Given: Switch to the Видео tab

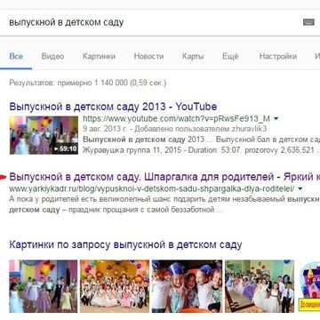Looking at the screenshot, I should (52, 56).
